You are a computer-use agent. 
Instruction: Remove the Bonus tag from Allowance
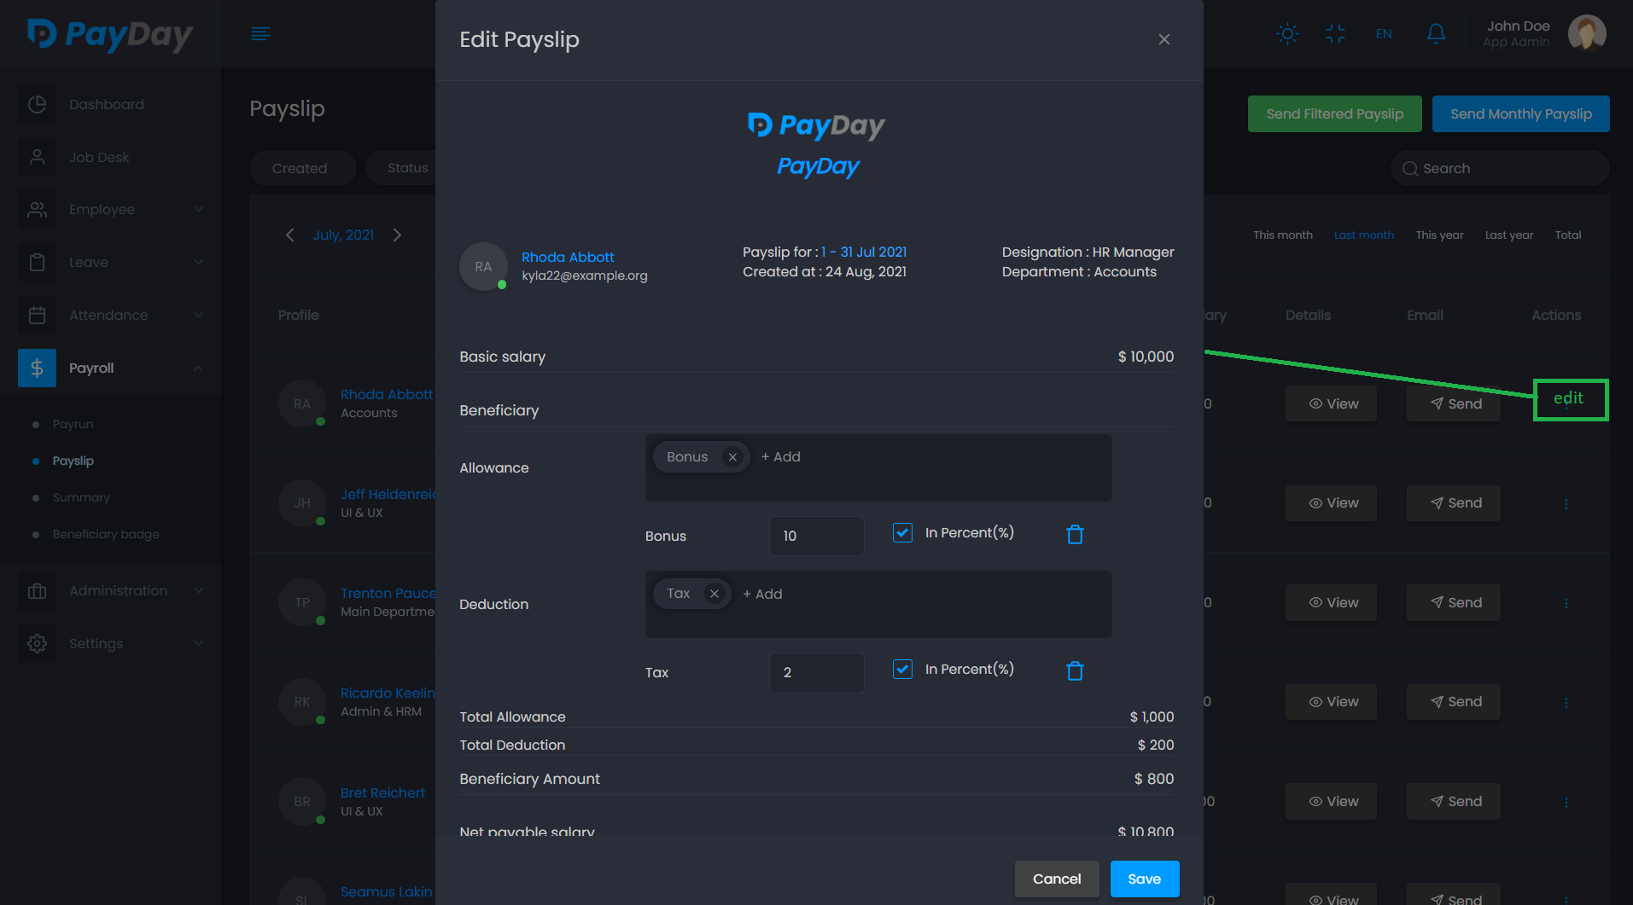(x=732, y=457)
